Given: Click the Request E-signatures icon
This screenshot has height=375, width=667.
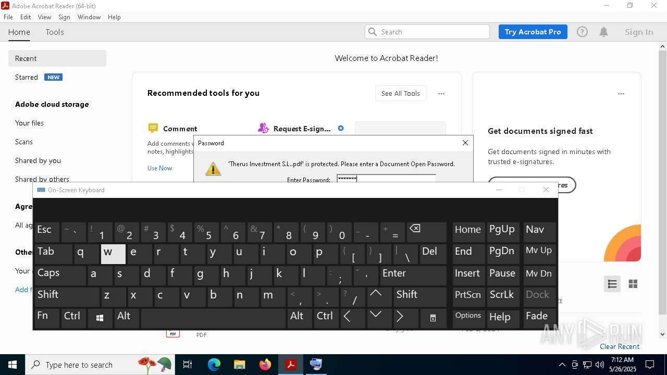Looking at the screenshot, I should click(263, 128).
